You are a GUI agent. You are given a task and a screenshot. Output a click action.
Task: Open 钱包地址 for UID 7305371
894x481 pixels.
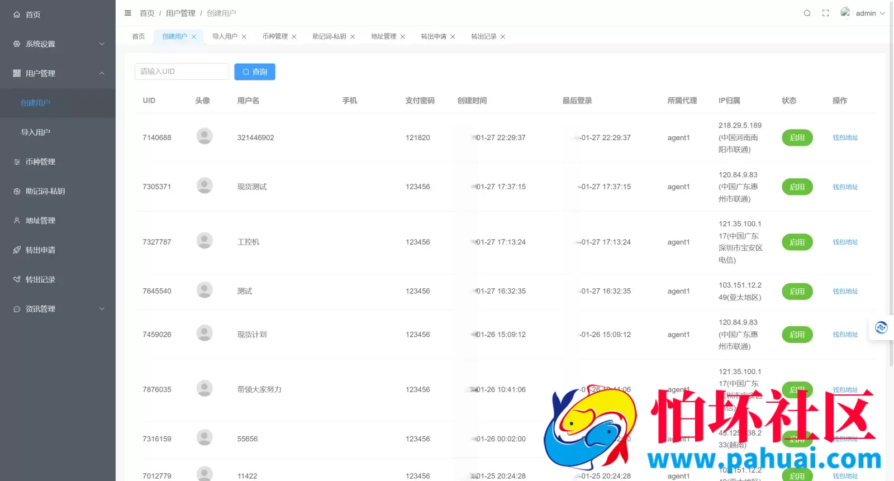tap(845, 187)
